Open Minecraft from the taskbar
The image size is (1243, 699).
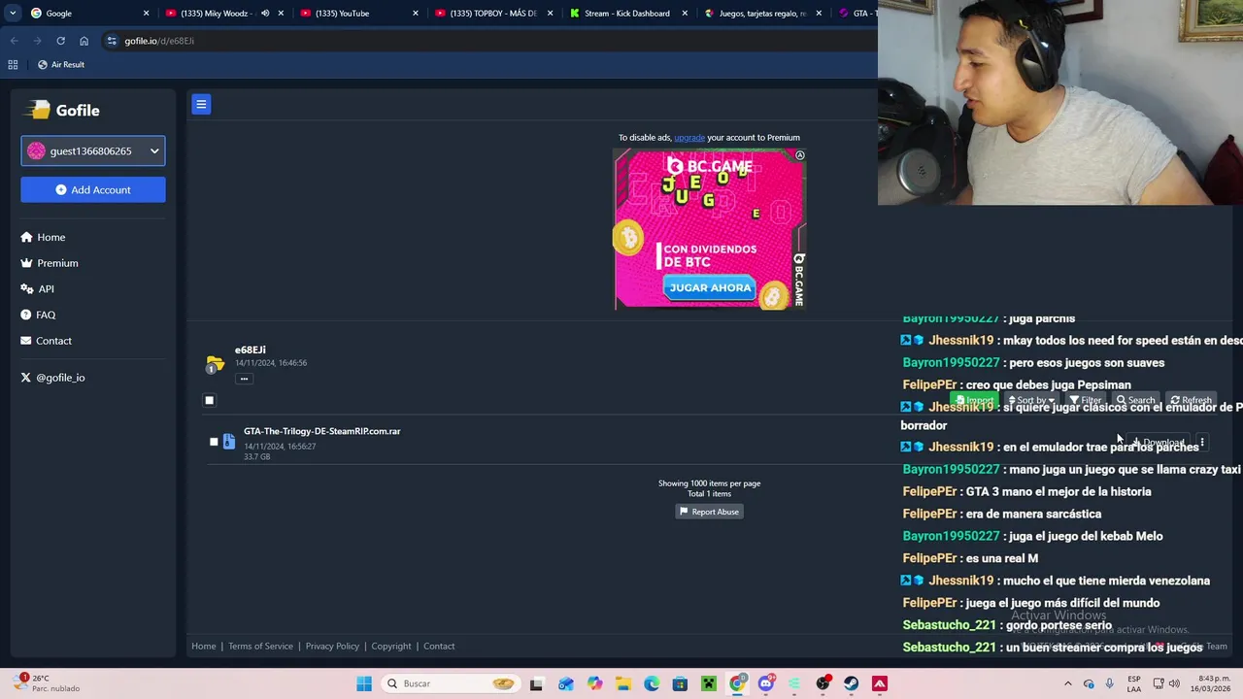pos(709,683)
